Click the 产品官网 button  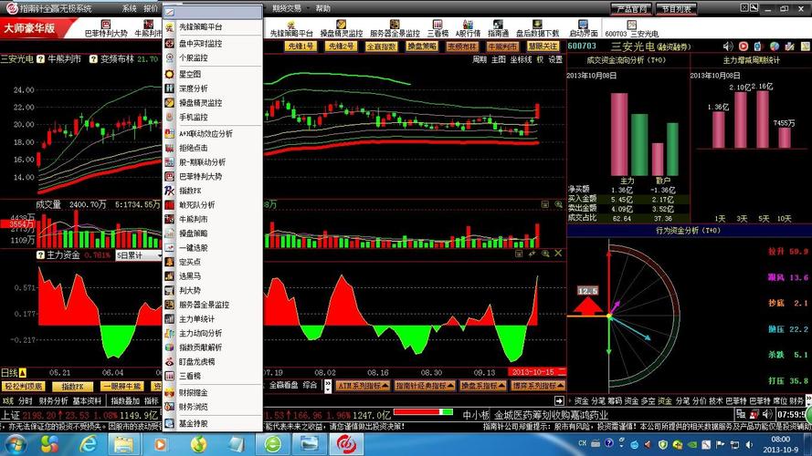[631, 9]
